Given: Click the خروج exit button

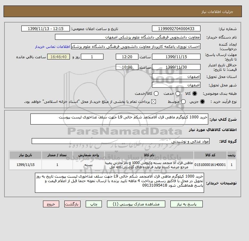Looking at the screenshot, I should pos(51,204).
